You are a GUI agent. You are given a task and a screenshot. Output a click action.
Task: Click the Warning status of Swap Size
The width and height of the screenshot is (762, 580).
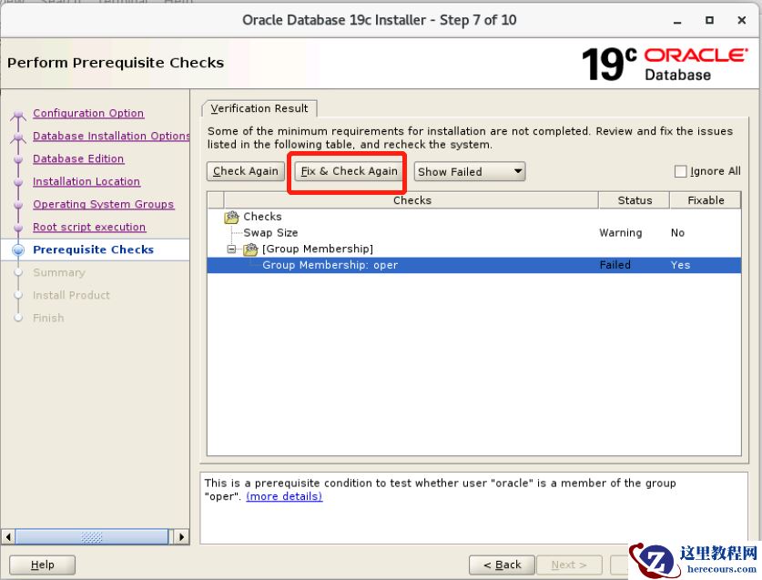point(621,233)
